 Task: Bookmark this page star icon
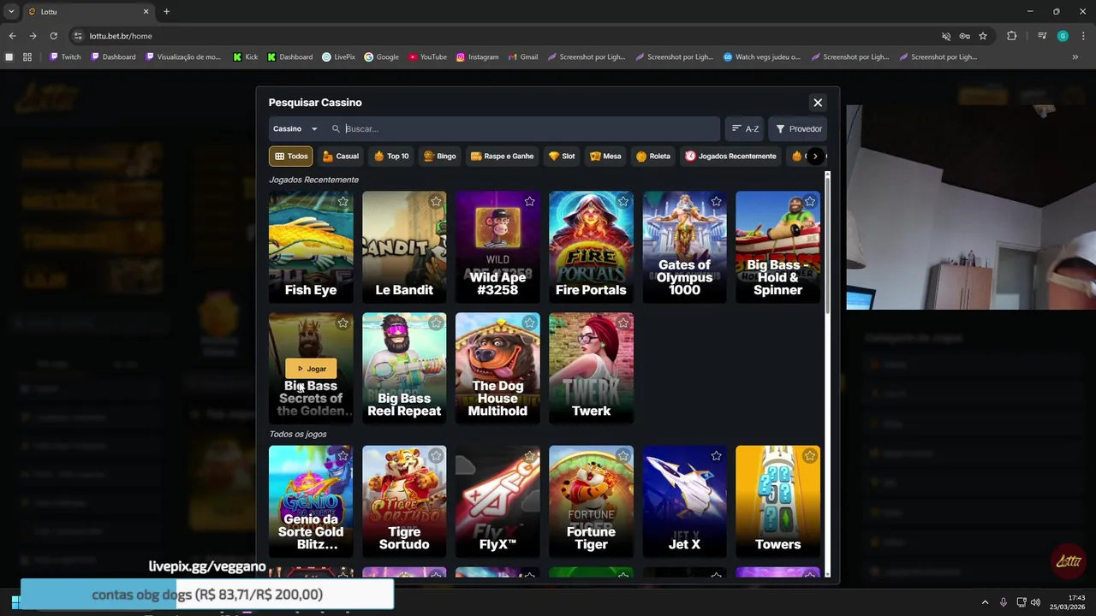983,36
